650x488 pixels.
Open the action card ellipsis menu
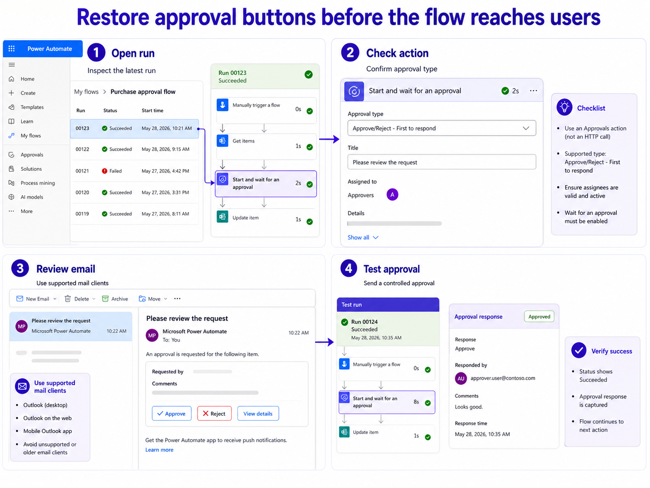pyautogui.click(x=533, y=91)
